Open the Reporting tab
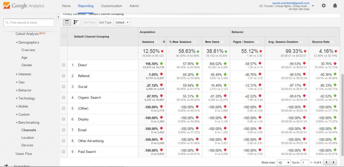This screenshot has height=167, width=344. (86, 6)
